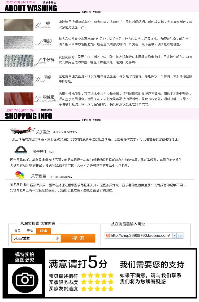Click the jeans denim fabric thumbnail
Screen dimensions: 199x302
pos(19,61)
